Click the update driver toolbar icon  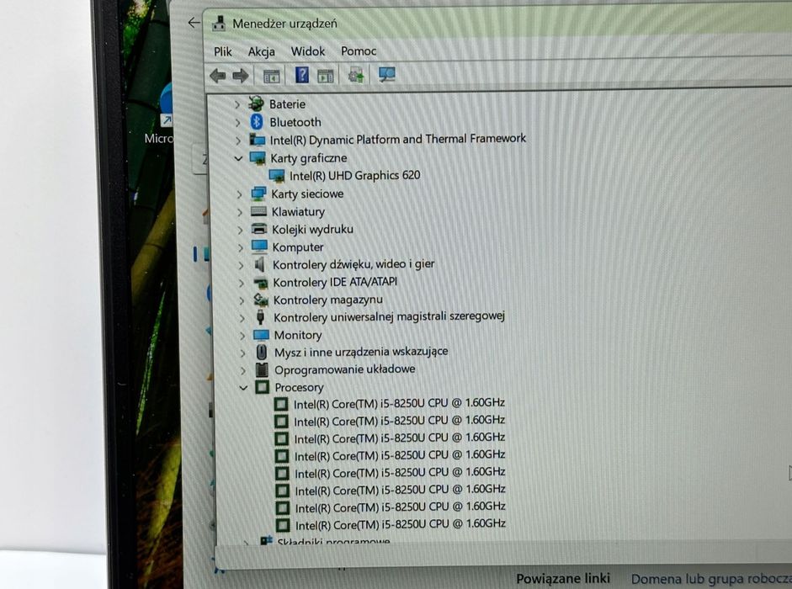(x=355, y=75)
